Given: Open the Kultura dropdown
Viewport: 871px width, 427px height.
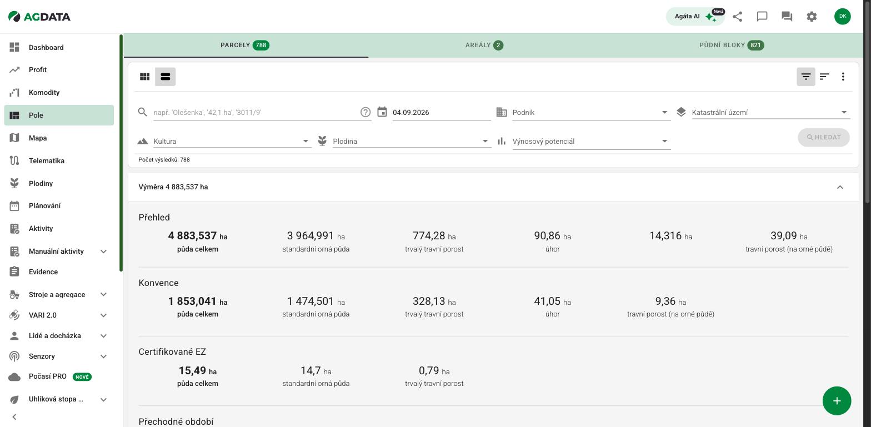Looking at the screenshot, I should tap(232, 141).
